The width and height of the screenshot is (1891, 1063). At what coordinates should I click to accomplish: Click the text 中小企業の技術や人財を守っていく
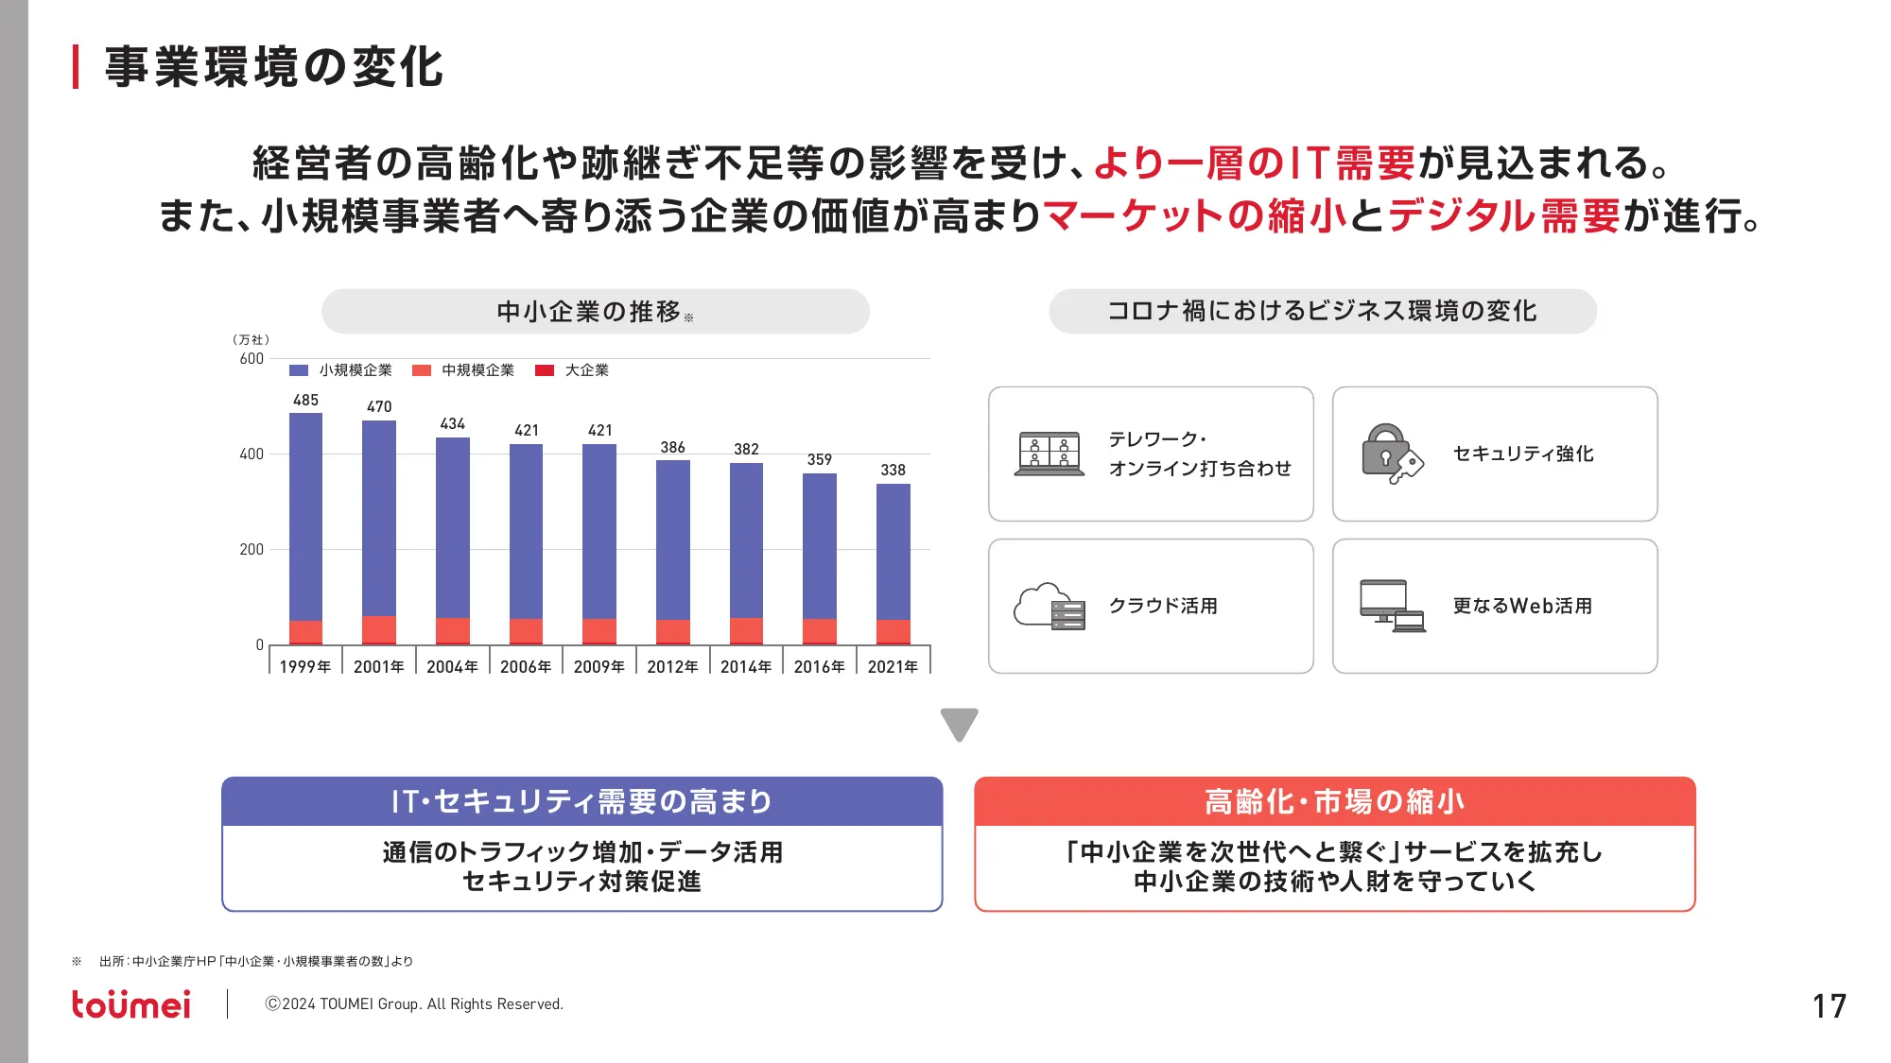coord(1335,882)
